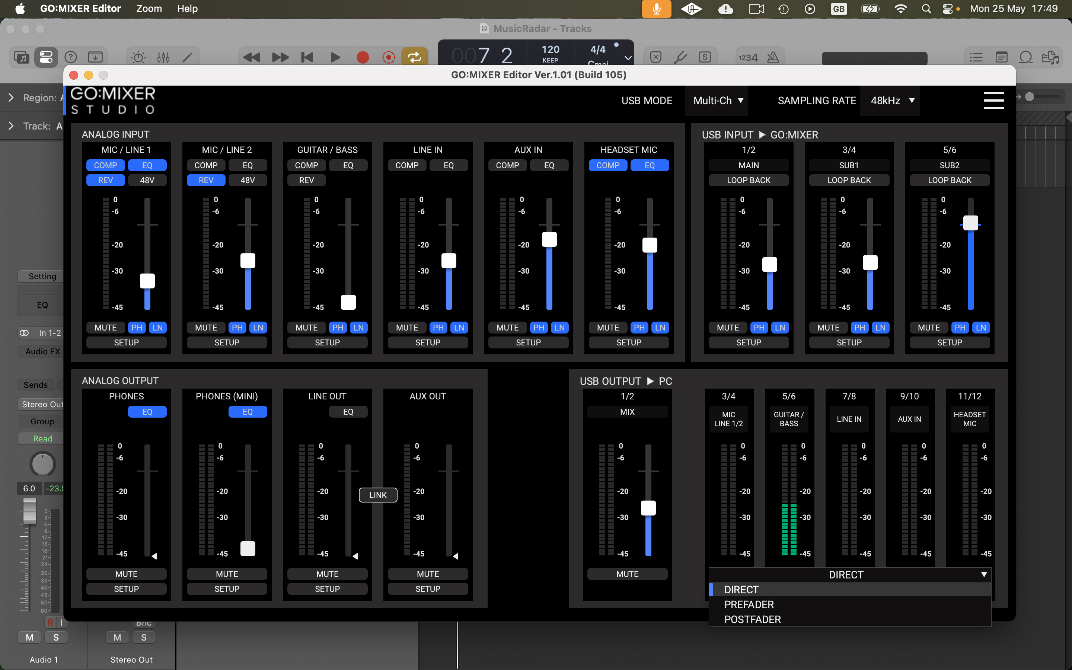The width and height of the screenshot is (1072, 670).
Task: Open the GO:MIXER hamburger menu
Action: pos(993,100)
